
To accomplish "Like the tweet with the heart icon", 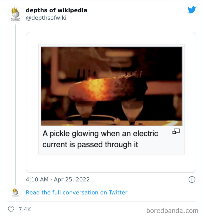I will coord(11,209).
